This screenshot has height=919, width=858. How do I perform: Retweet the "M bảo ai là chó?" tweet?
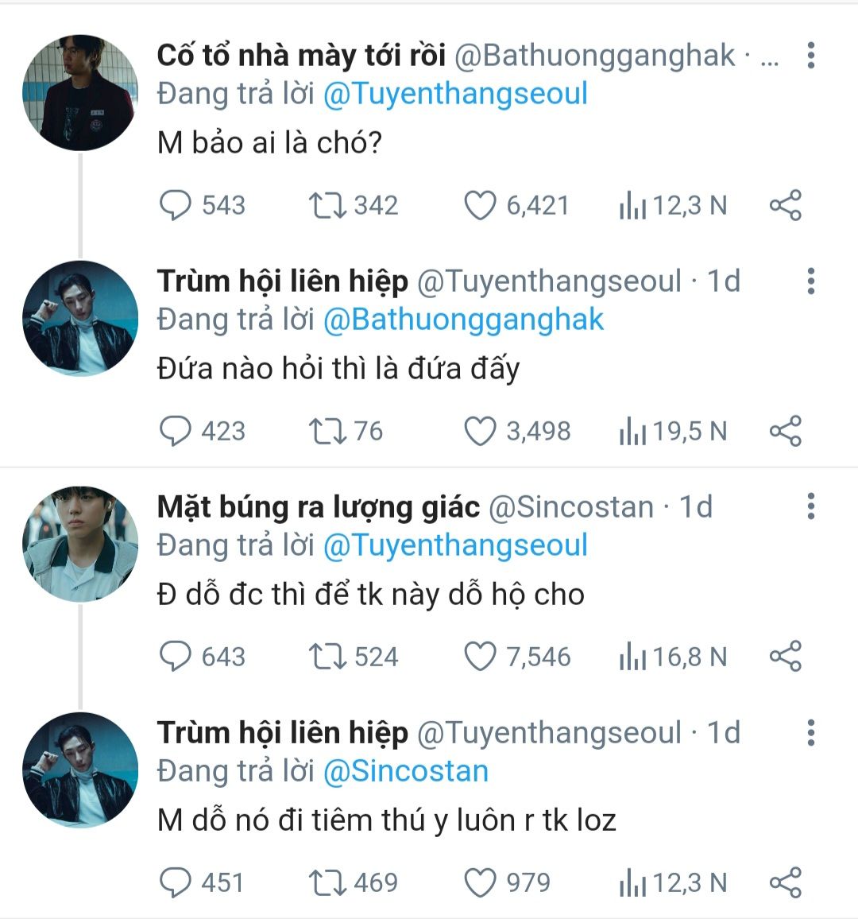pyautogui.click(x=327, y=205)
